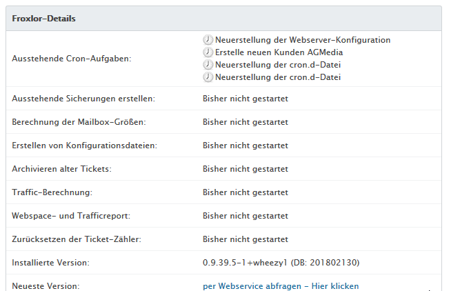This screenshot has width=460, height=291.
Task: Click 'Traffic-Berechnung:' label
Action: pyautogui.click(x=52, y=192)
